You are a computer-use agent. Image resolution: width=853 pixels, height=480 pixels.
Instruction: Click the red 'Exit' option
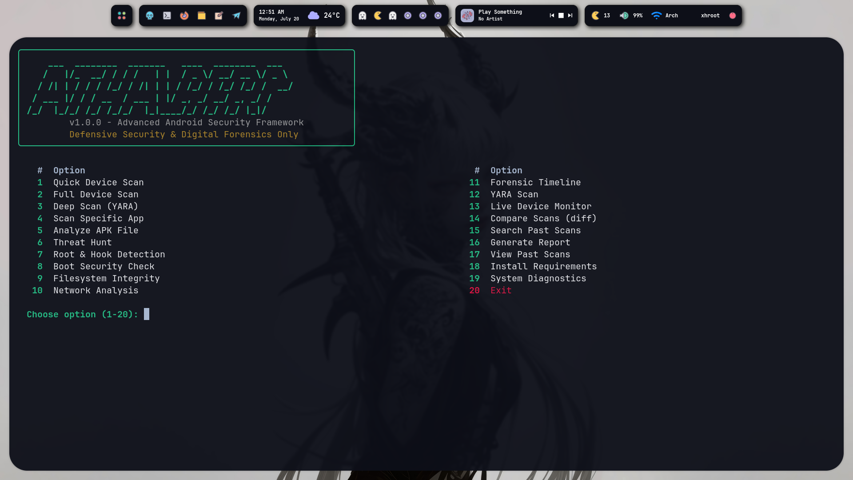click(x=501, y=291)
